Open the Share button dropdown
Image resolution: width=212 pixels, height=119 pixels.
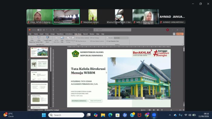click(x=183, y=34)
